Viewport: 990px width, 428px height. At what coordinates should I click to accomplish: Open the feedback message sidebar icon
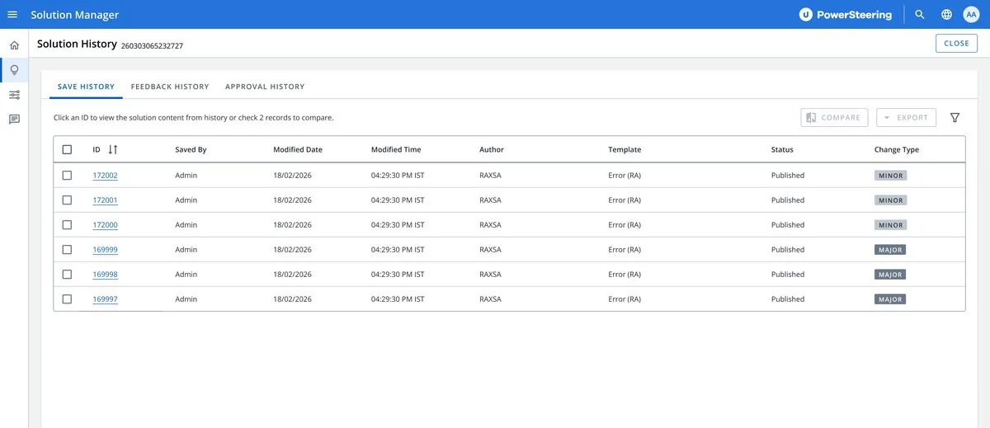coord(14,120)
